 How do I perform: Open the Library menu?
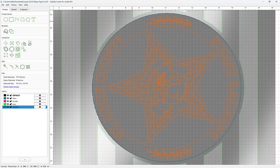pos(14,5)
